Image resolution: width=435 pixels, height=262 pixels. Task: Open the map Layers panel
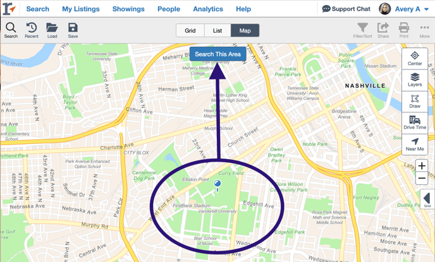[x=415, y=80]
